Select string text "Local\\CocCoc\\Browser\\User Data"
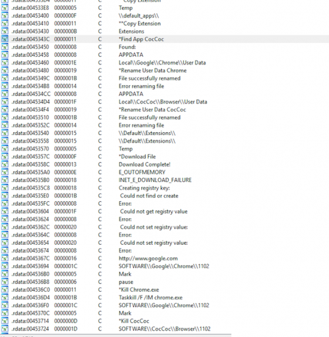329x337 pixels. [x=163, y=102]
